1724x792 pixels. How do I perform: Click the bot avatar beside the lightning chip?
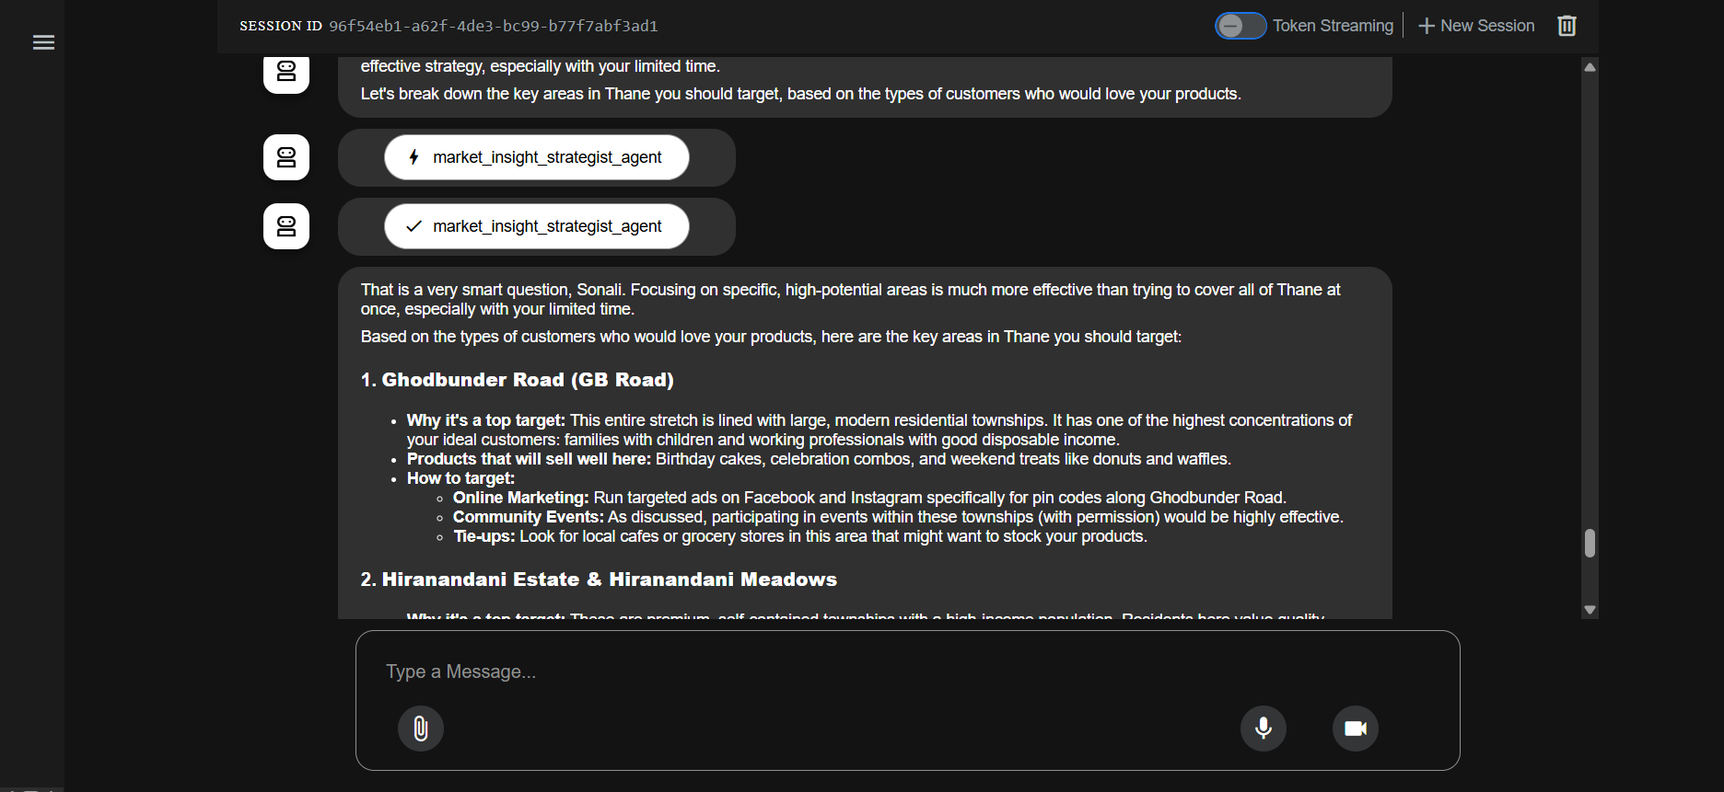(286, 157)
